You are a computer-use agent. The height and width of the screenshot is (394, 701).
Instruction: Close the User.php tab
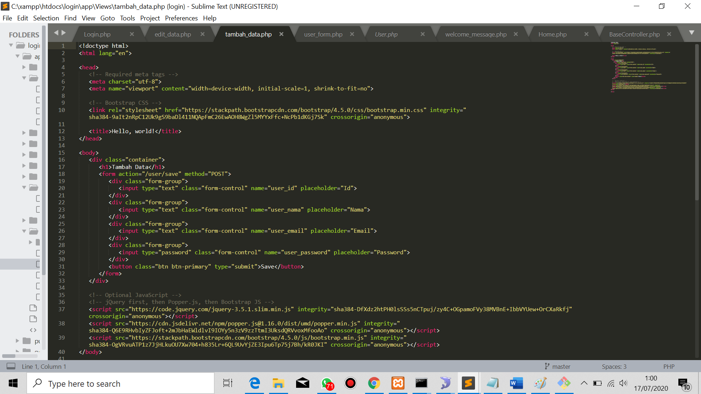[422, 34]
